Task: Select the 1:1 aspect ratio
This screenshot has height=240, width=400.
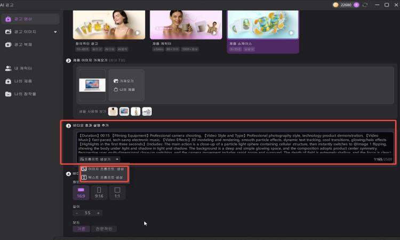Action: (117, 193)
